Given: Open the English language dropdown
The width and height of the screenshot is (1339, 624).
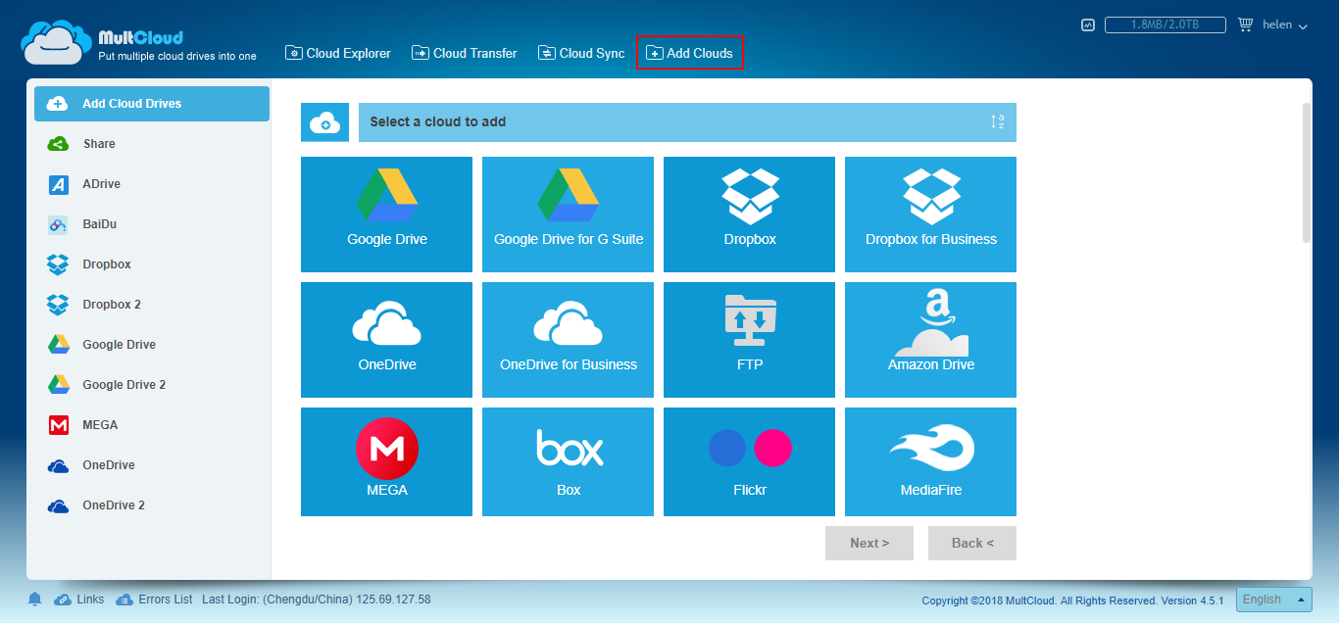Looking at the screenshot, I should click(1274, 600).
